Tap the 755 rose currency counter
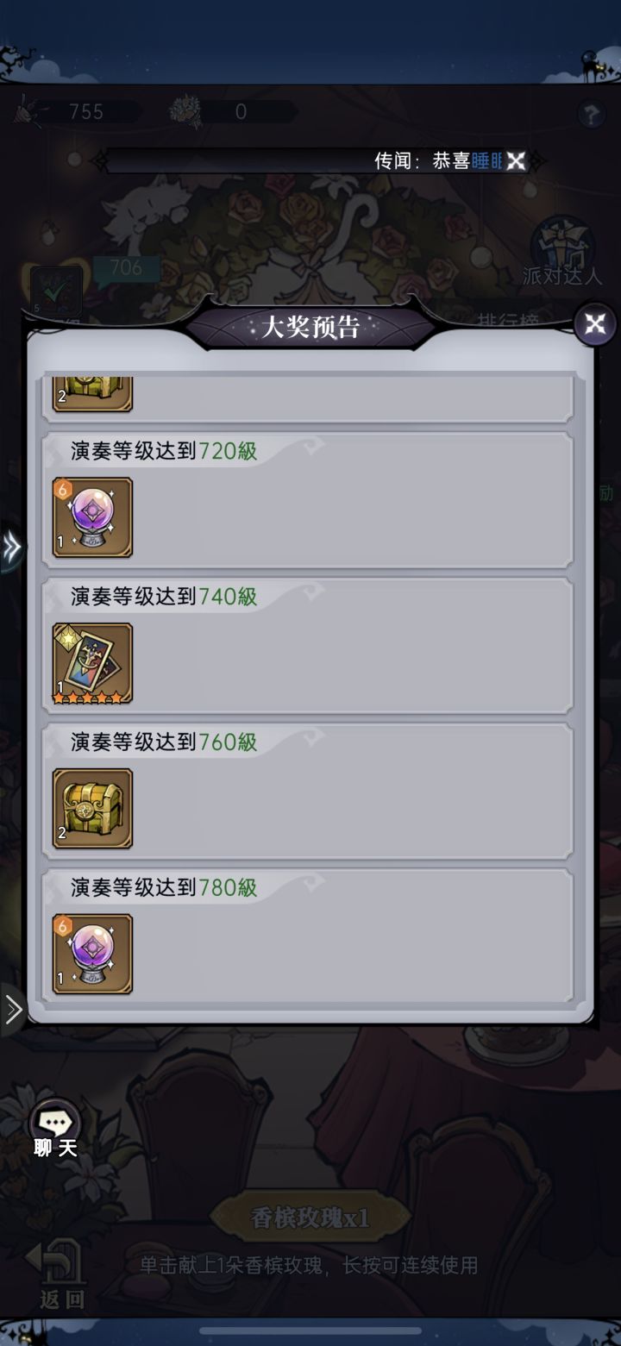 tap(78, 111)
